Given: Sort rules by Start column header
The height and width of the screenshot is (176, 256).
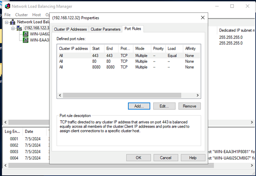Looking at the screenshot, I should coord(97,49).
